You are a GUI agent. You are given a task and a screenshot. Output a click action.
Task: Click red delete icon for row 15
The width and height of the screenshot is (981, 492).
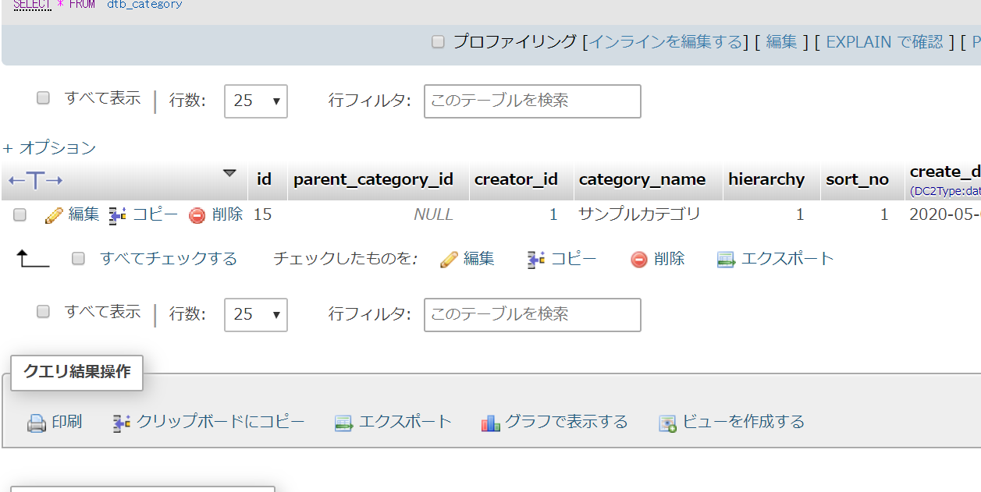pyautogui.click(x=197, y=215)
